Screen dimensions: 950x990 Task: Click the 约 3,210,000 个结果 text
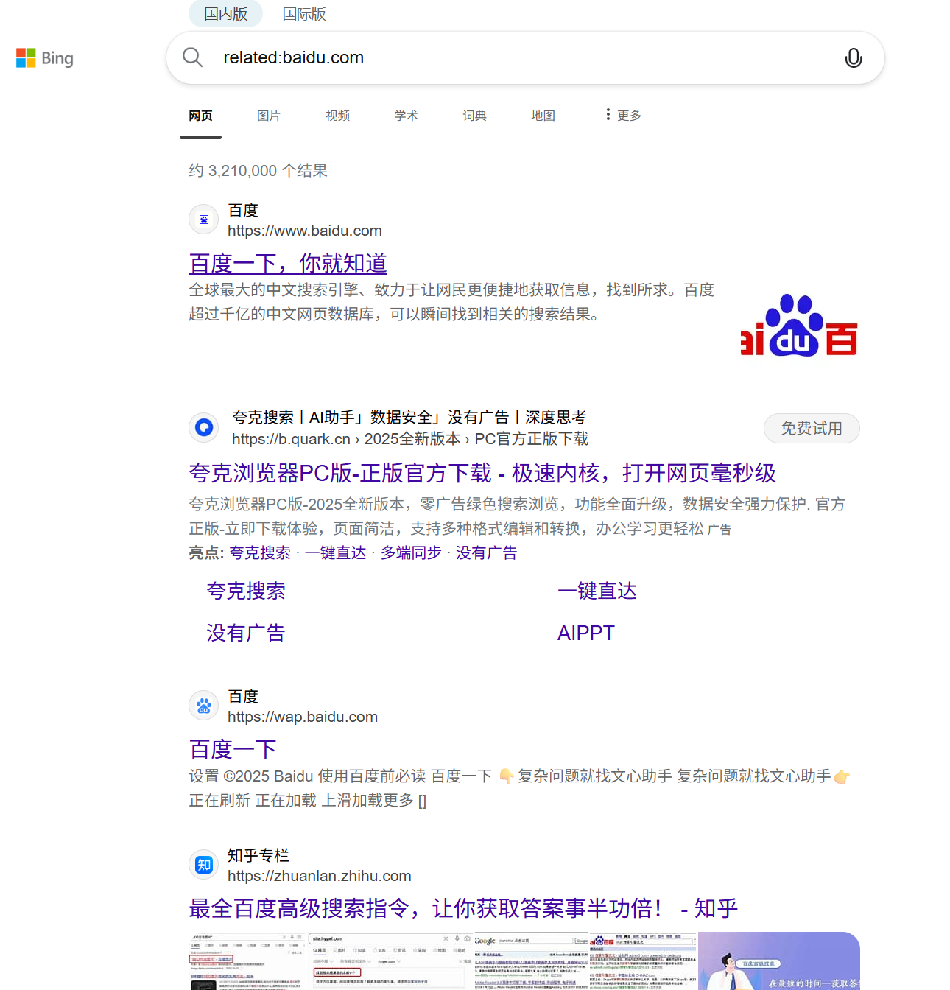(x=258, y=171)
